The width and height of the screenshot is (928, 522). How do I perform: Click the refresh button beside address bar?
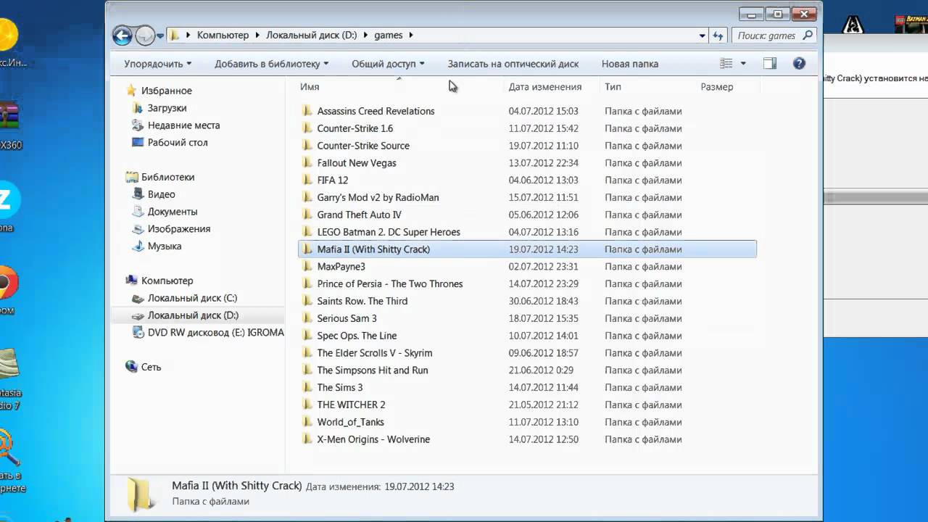718,36
